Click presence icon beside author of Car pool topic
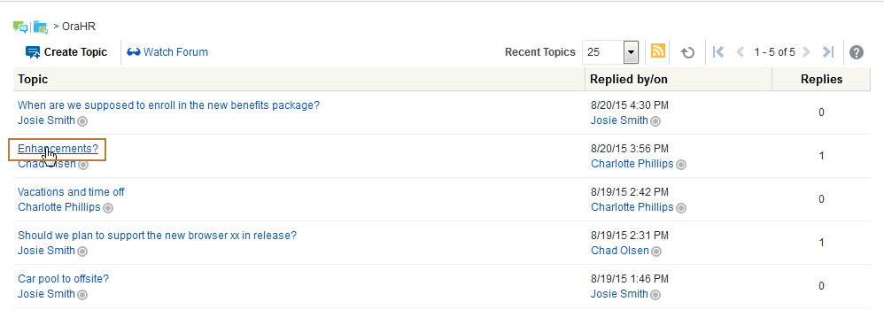 click(x=82, y=295)
